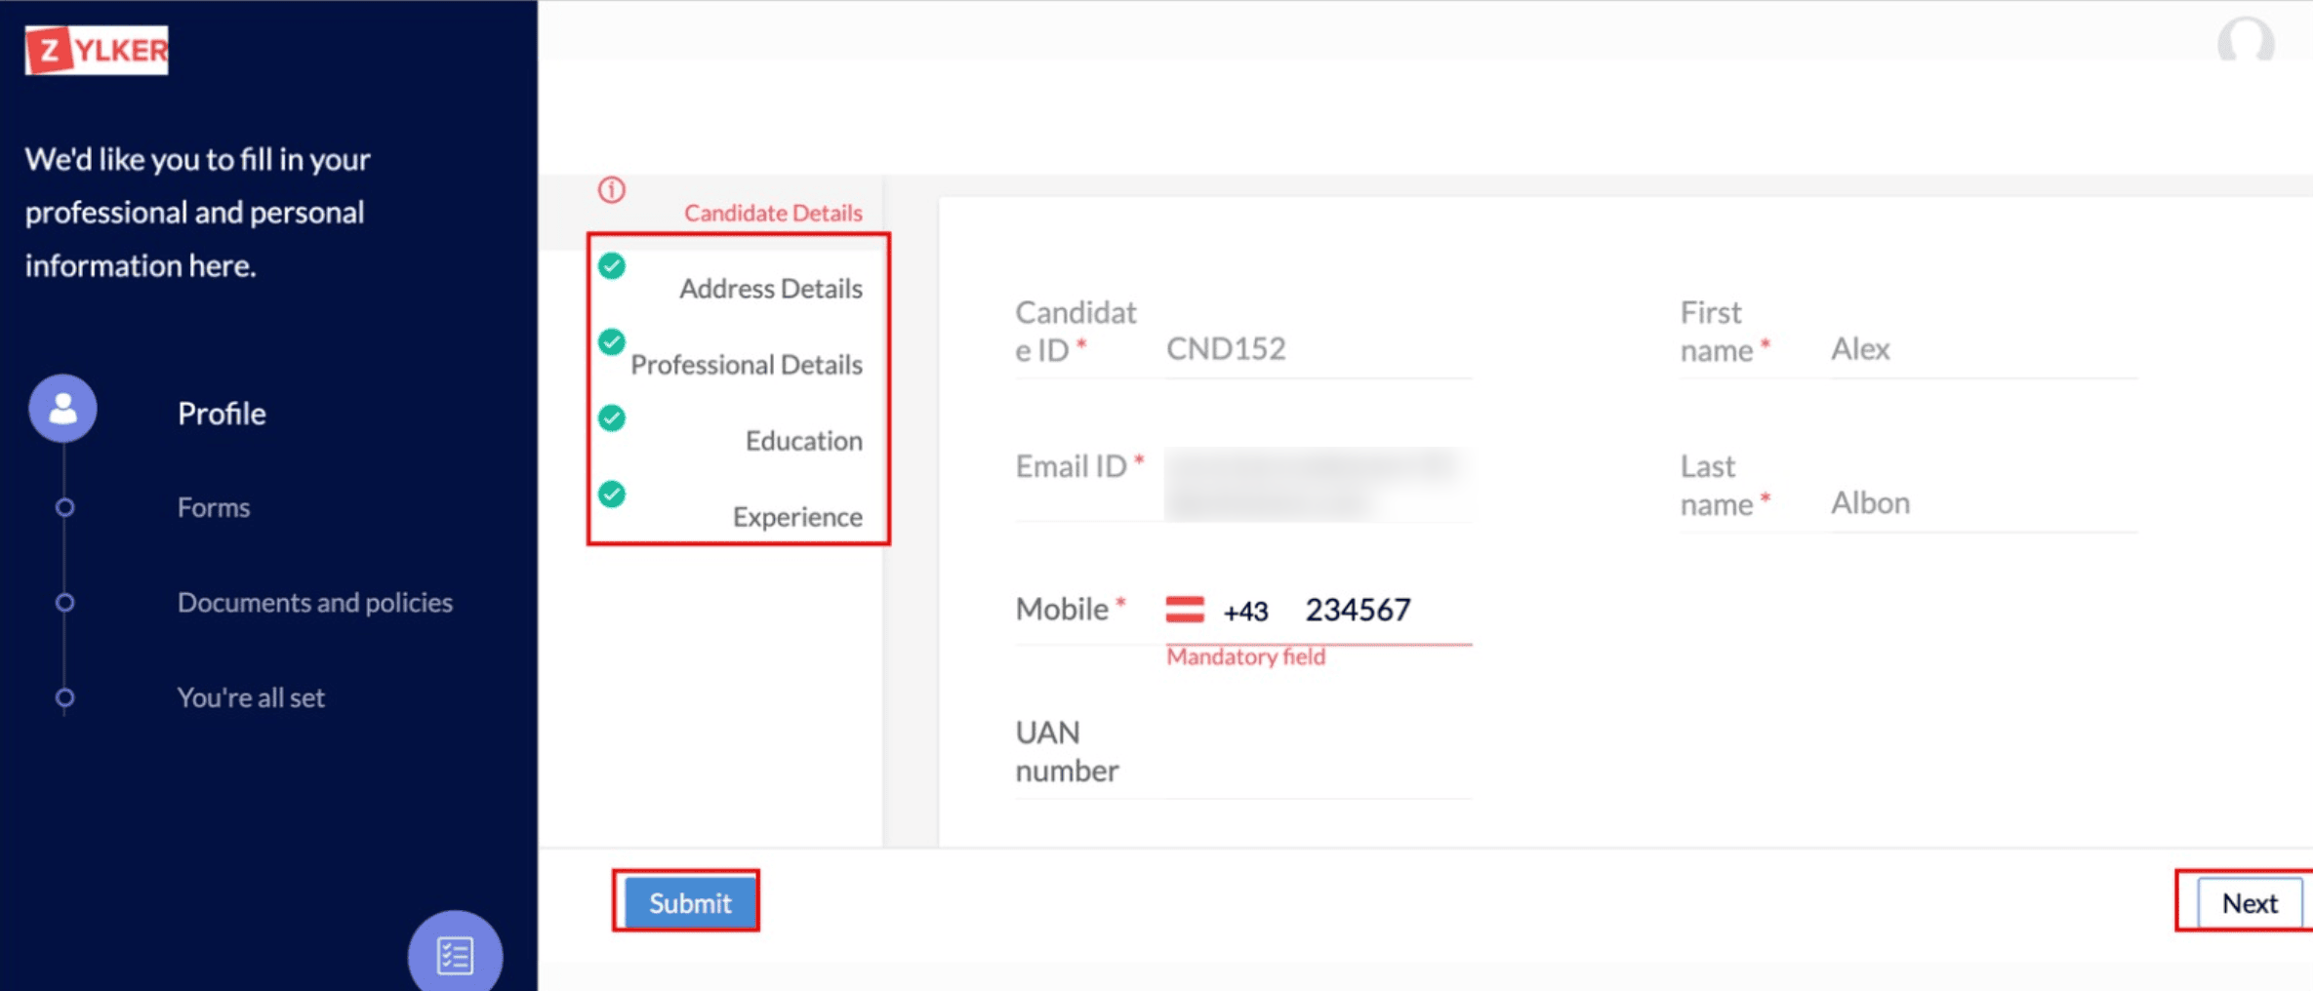Screen dimensions: 2313x991
Task: Click the red info icon beside Candidate Details
Action: (x=612, y=189)
